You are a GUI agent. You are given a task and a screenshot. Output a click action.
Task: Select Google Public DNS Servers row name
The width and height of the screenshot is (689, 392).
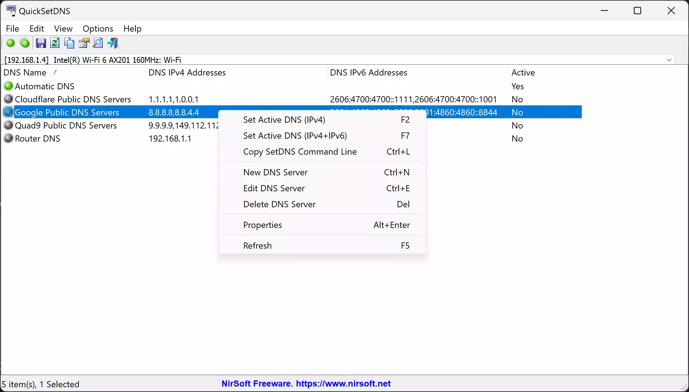tap(67, 113)
